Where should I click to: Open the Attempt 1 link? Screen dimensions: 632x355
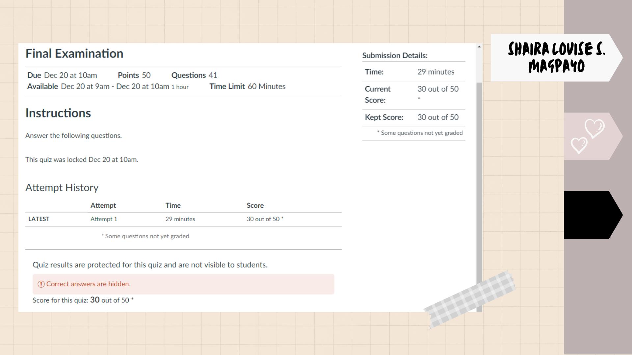tap(104, 219)
